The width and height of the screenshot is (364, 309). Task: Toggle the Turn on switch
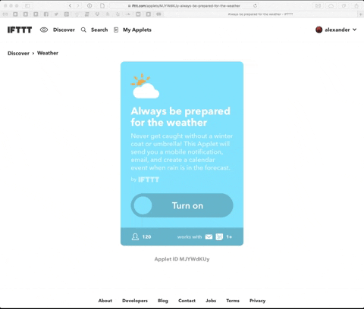(182, 205)
